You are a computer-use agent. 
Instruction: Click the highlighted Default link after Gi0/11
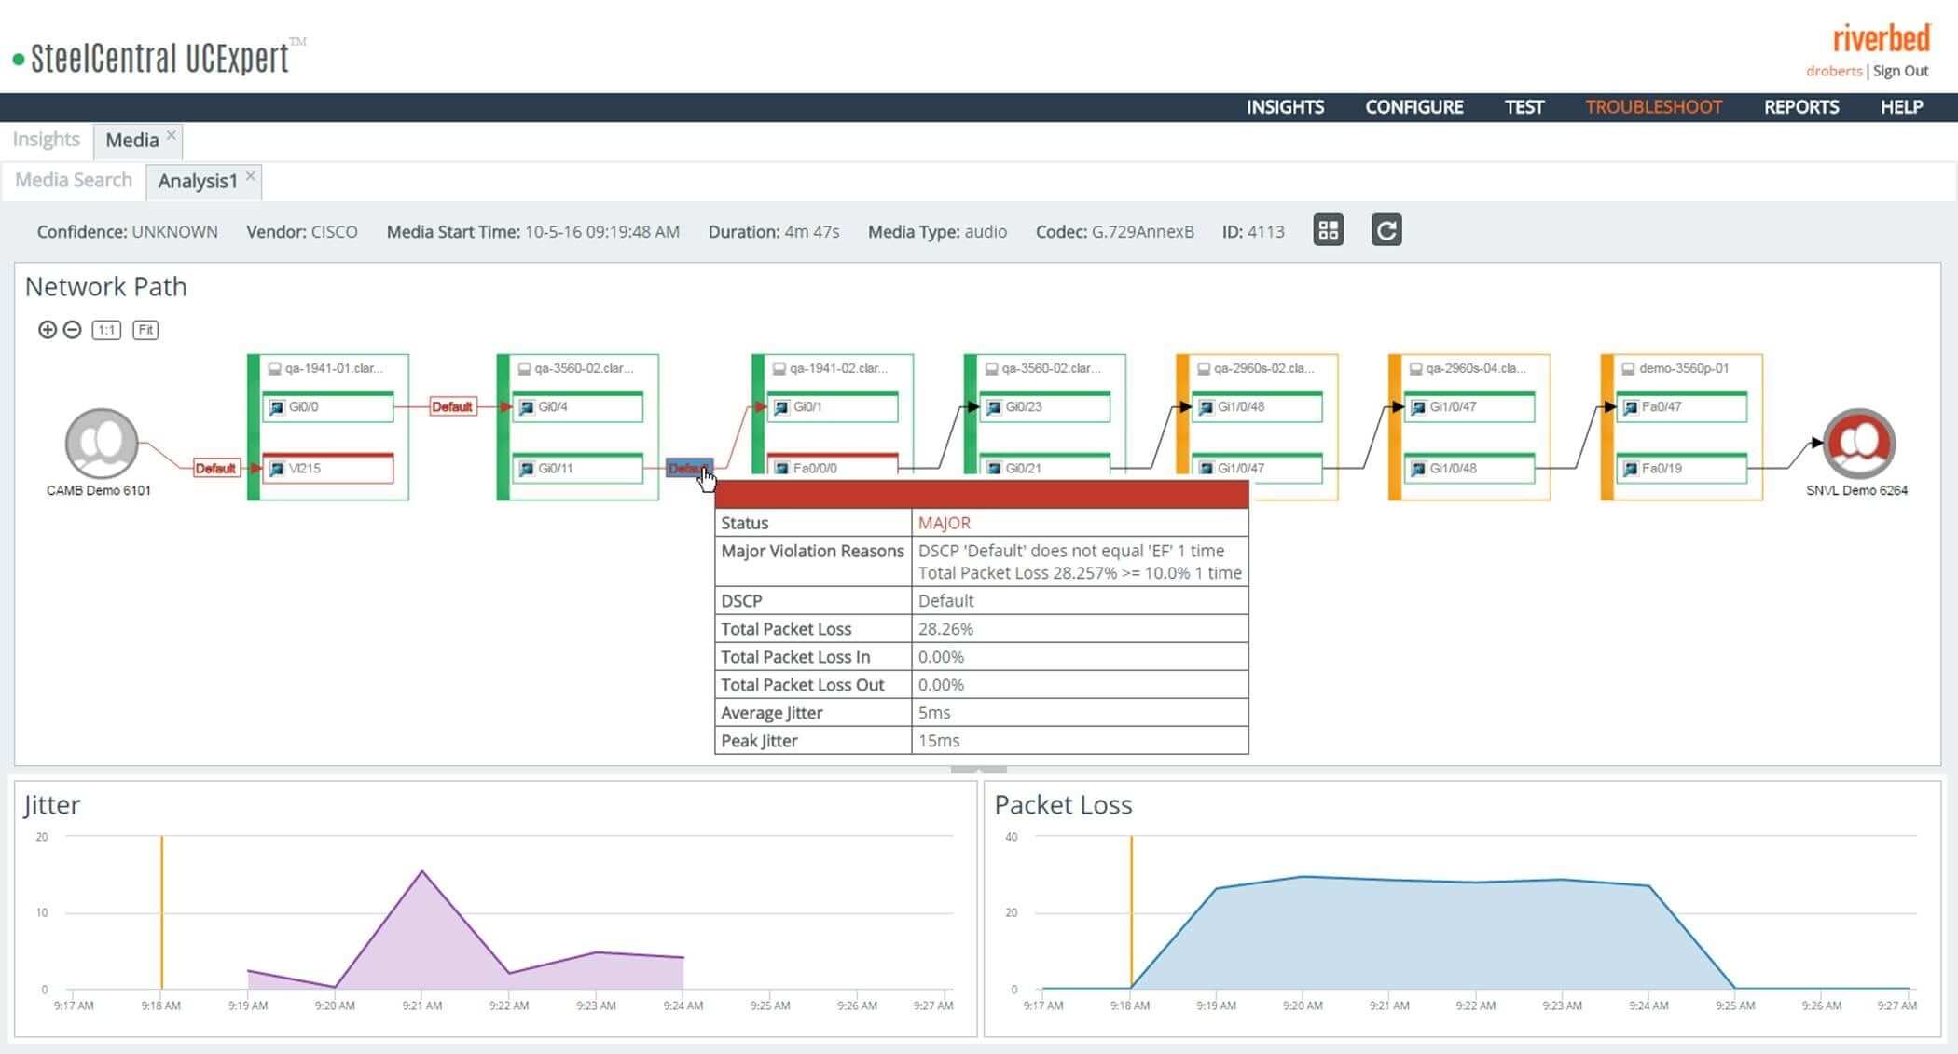689,468
